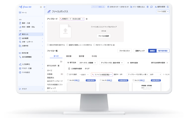Open 絞り込み条件の設定
The height and width of the screenshot is (118, 187).
159,63
